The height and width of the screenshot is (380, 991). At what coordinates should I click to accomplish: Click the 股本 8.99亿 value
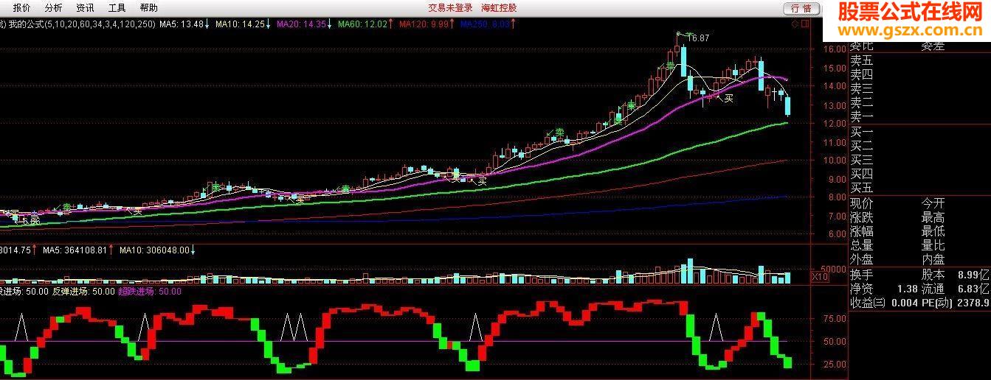pos(956,275)
